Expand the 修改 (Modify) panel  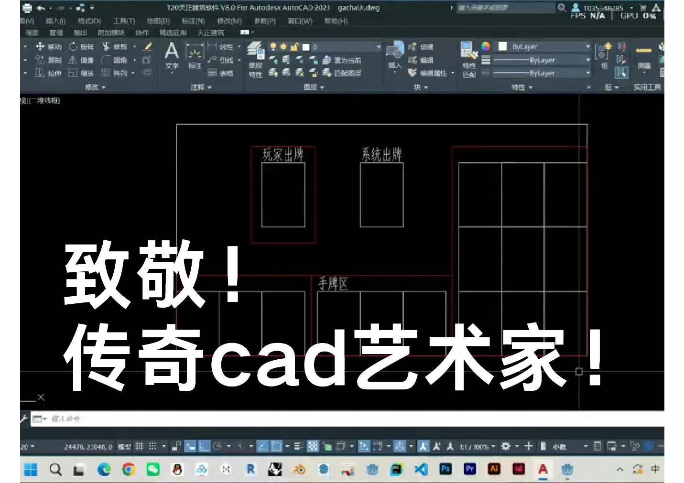(95, 87)
